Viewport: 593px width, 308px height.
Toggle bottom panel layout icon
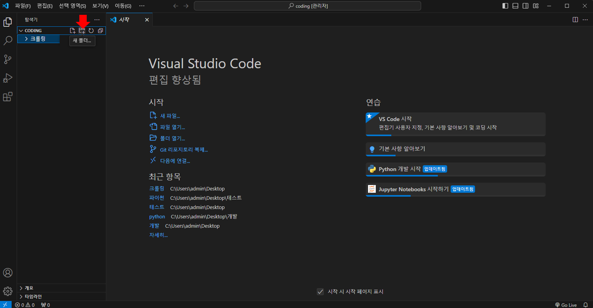[516, 6]
